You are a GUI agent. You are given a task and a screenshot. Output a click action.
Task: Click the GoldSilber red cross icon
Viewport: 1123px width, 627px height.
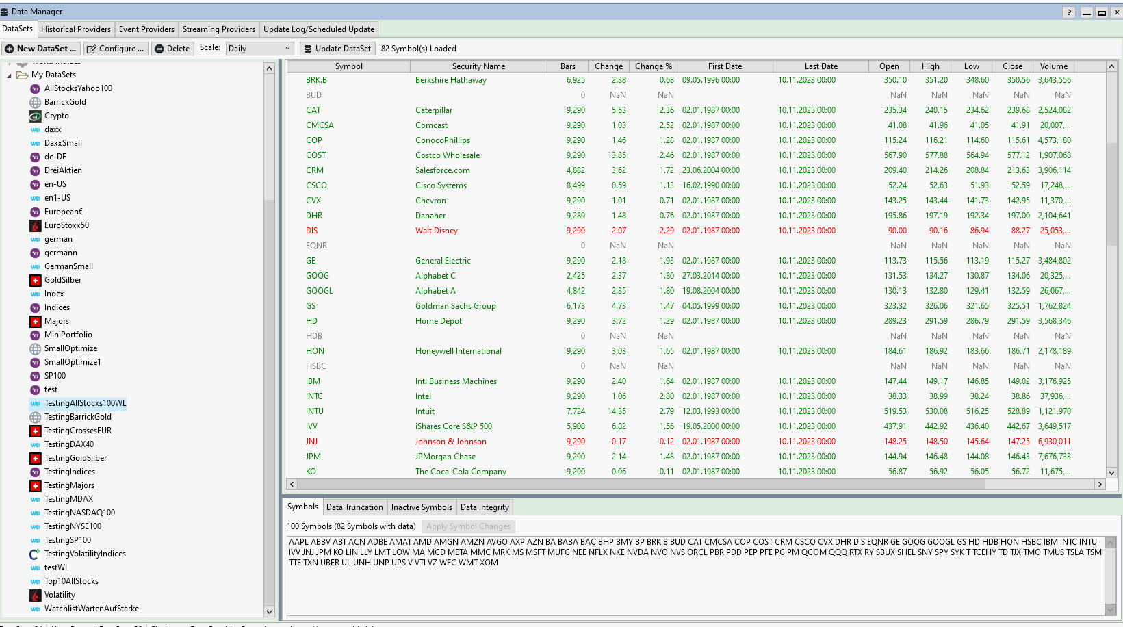pos(36,280)
